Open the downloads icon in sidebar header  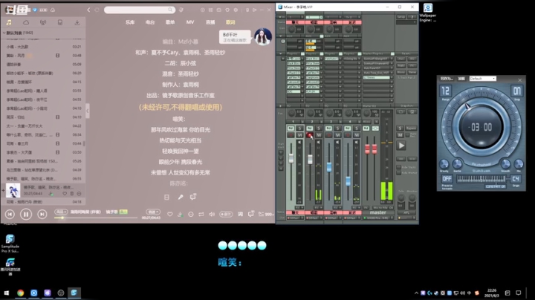[x=77, y=22]
